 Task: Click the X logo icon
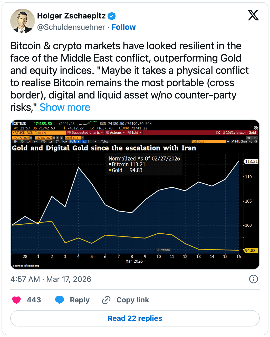(x=253, y=15)
